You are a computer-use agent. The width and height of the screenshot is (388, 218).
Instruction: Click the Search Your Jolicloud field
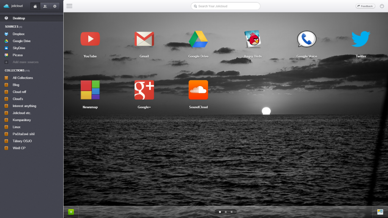pyautogui.click(x=225, y=6)
